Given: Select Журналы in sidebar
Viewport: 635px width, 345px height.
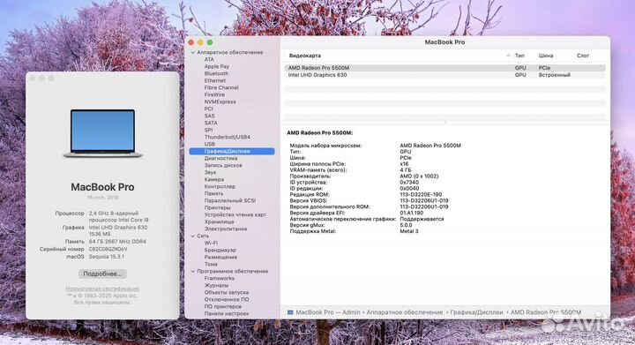Looking at the screenshot, I should point(216,286).
